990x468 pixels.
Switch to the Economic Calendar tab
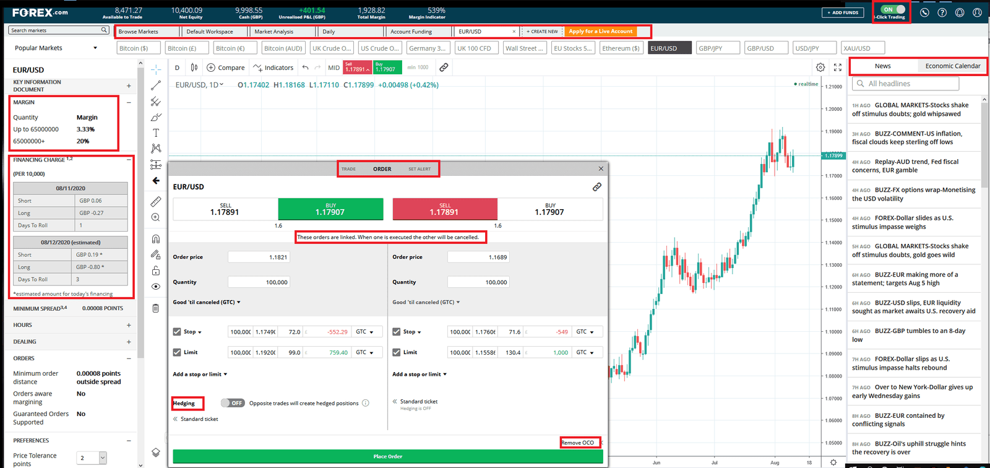point(952,66)
